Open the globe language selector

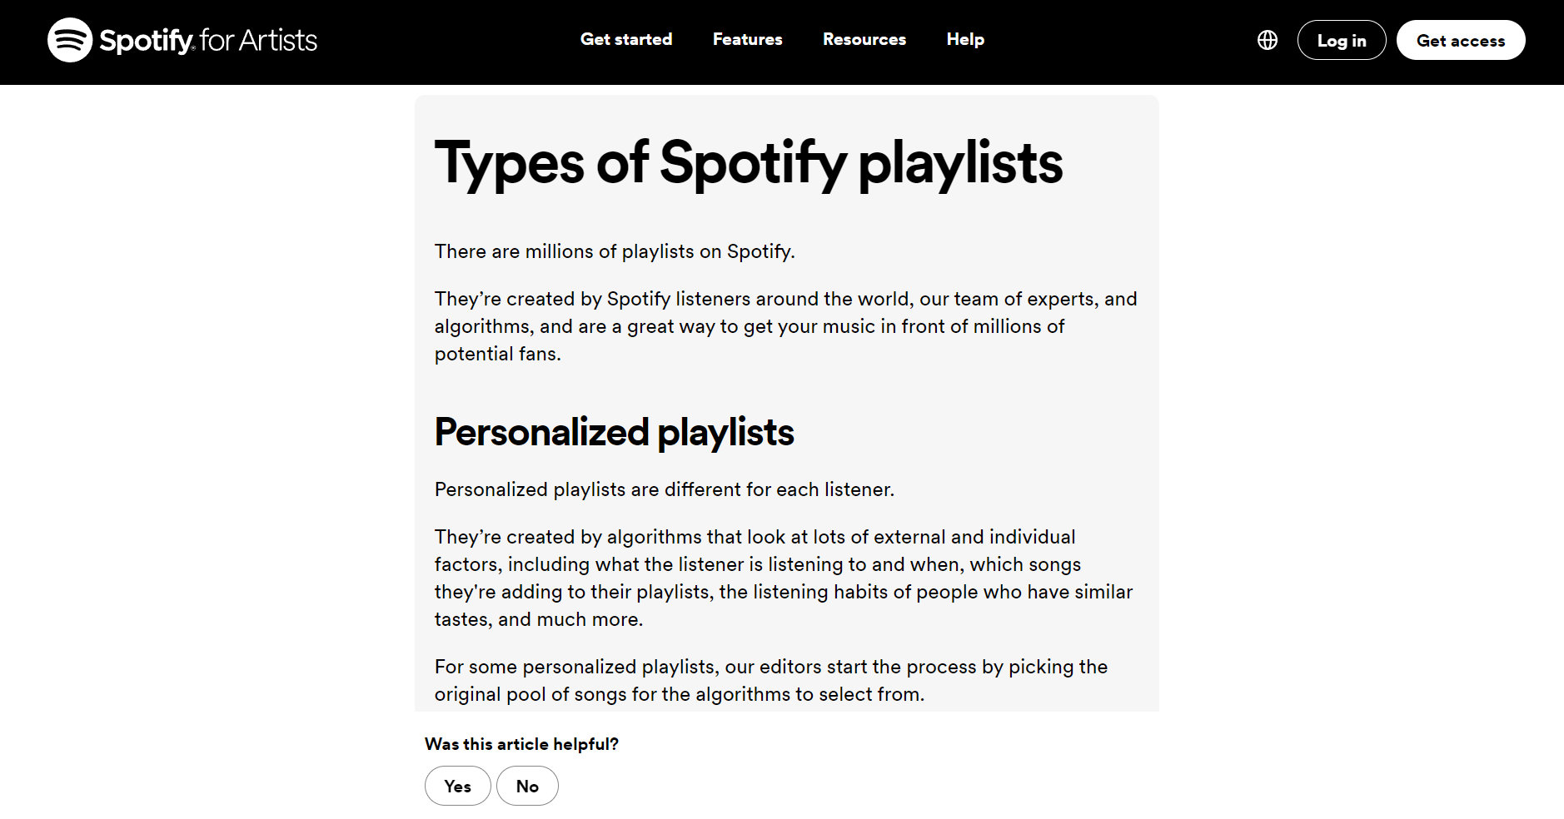[x=1267, y=40]
